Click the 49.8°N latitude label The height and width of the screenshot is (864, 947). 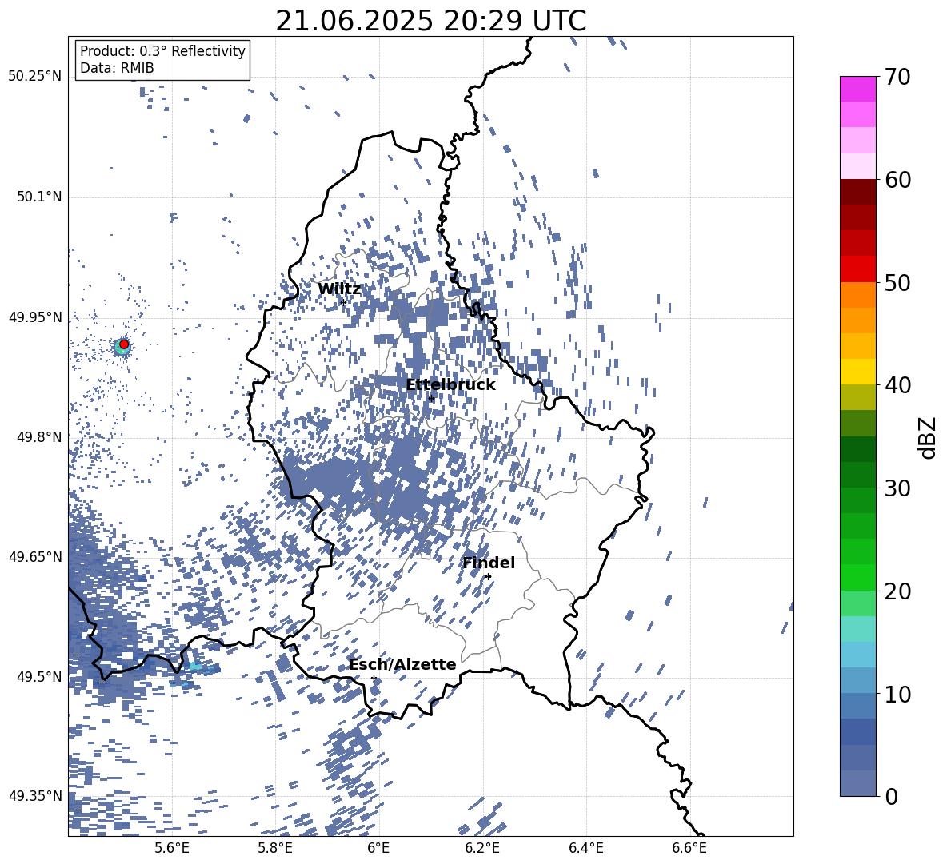(x=38, y=437)
